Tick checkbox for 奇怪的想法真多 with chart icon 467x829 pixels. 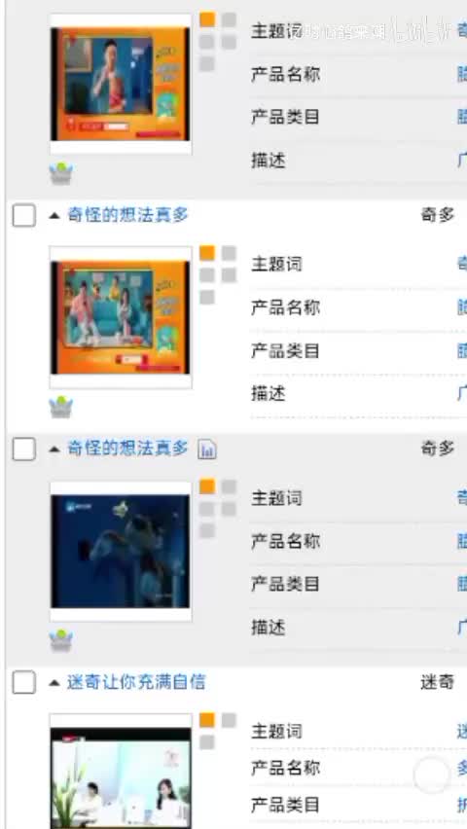pos(23,450)
